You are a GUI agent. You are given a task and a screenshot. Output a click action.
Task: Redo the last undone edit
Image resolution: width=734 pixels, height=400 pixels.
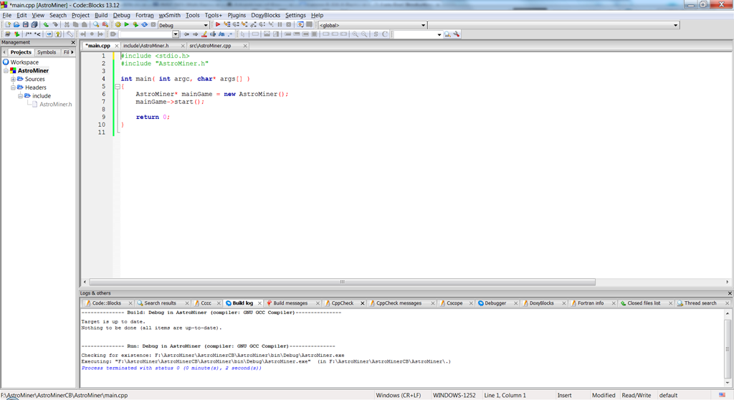tap(54, 25)
